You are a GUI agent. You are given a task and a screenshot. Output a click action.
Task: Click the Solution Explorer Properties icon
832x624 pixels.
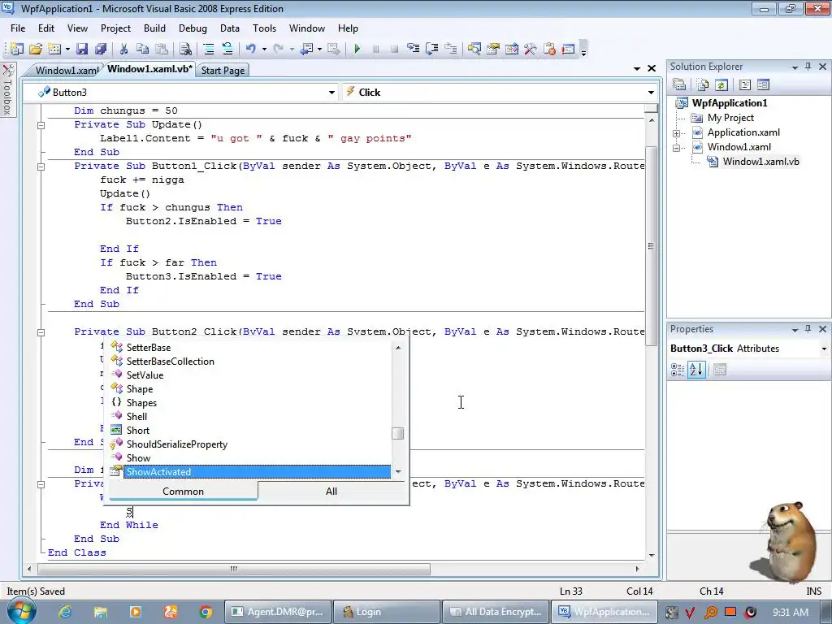pyautogui.click(x=679, y=84)
